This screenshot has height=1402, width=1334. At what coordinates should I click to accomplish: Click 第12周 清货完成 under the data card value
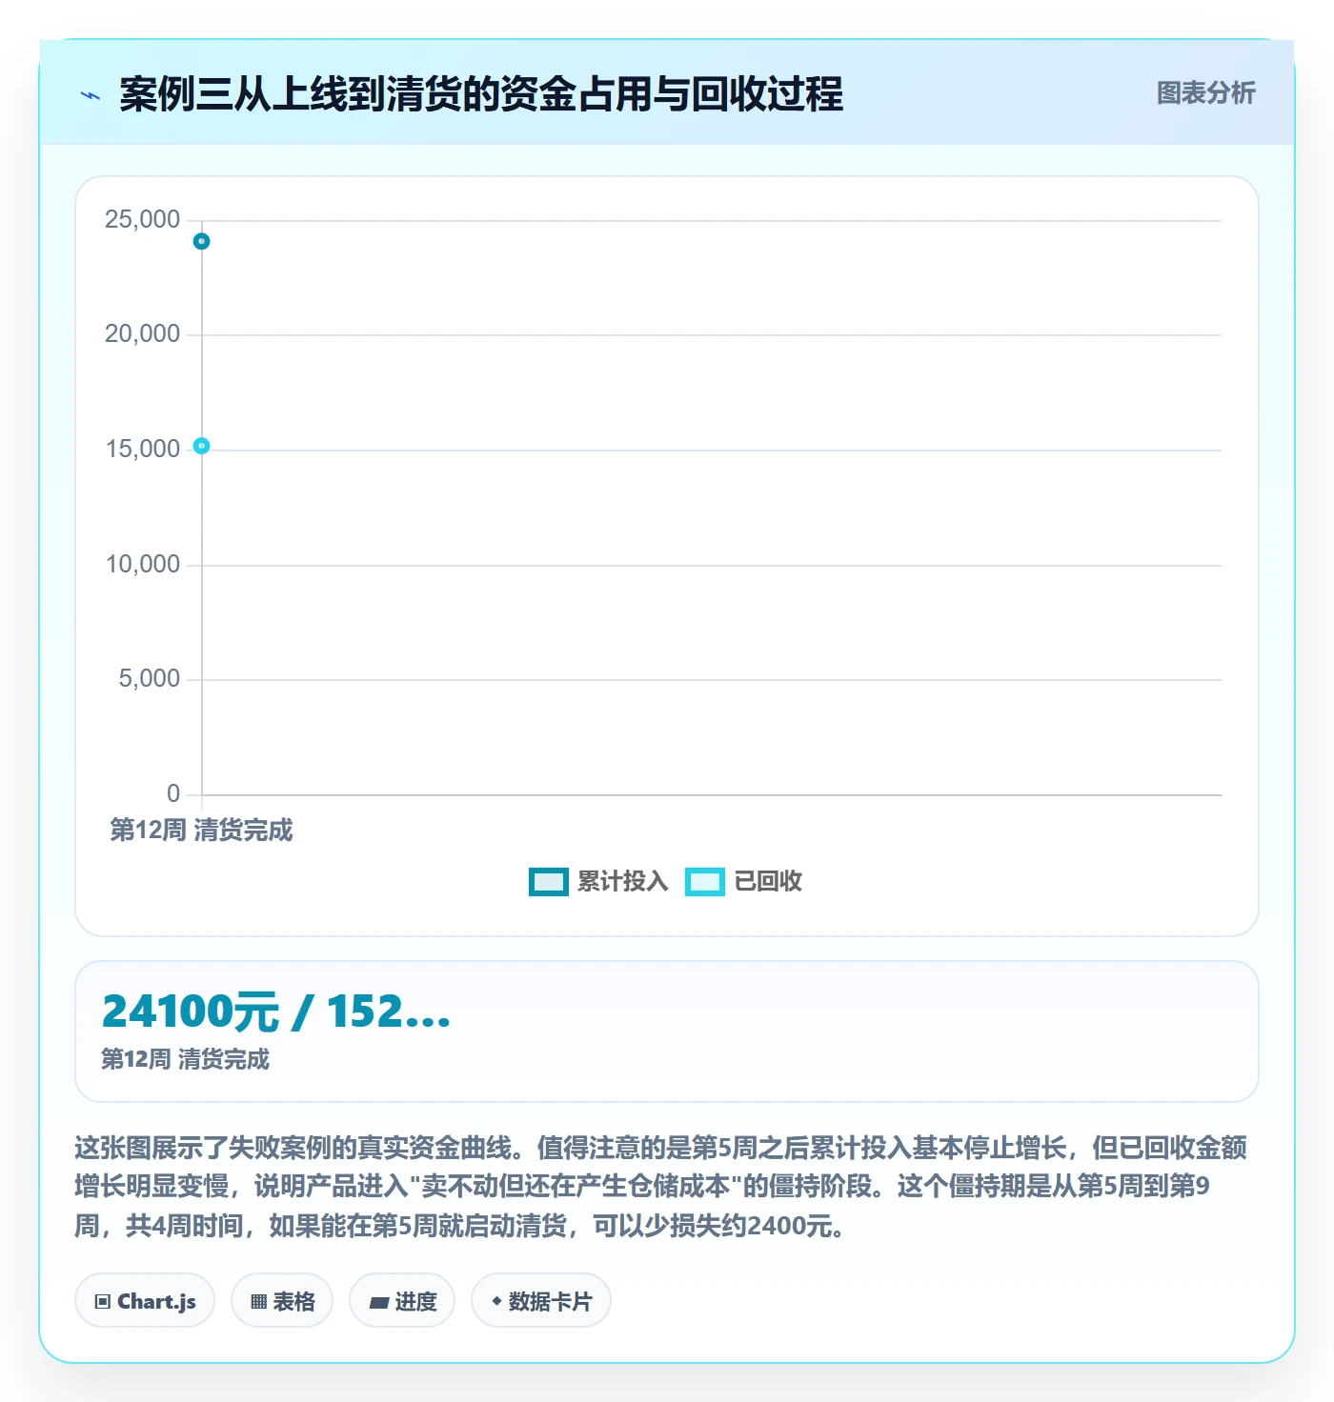pyautogui.click(x=186, y=1059)
